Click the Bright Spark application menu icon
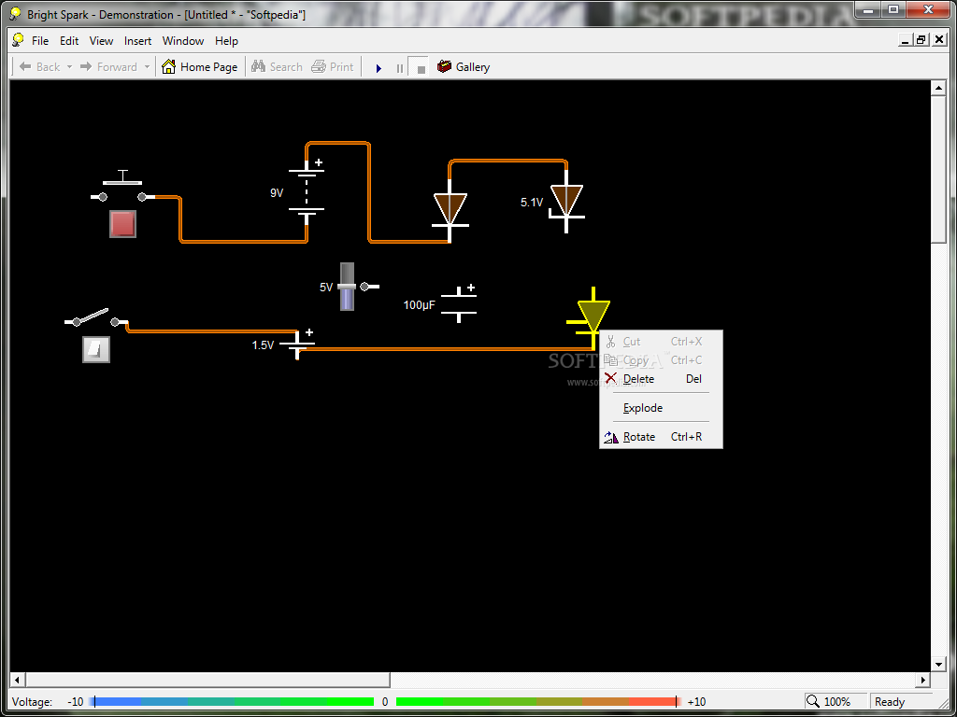 (19, 40)
